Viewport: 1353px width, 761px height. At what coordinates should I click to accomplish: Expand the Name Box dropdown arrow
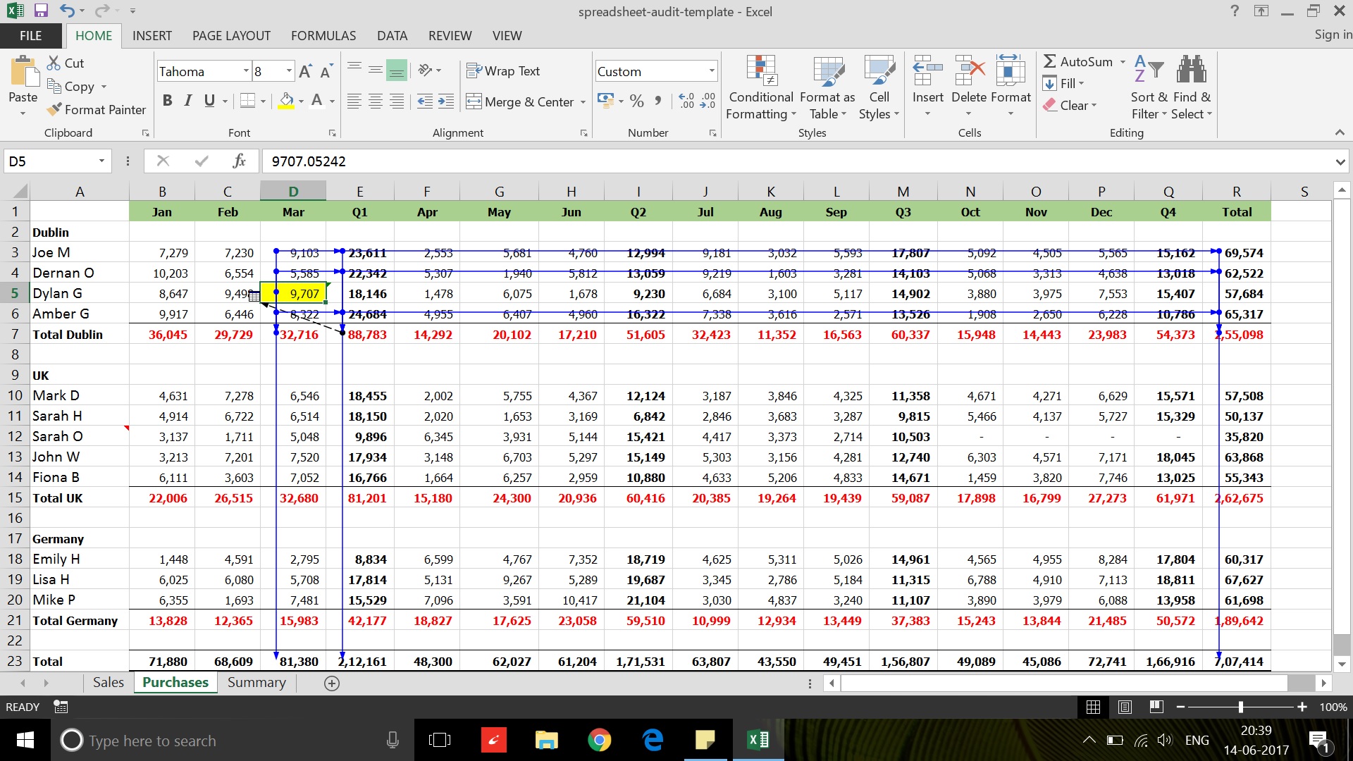tap(101, 161)
